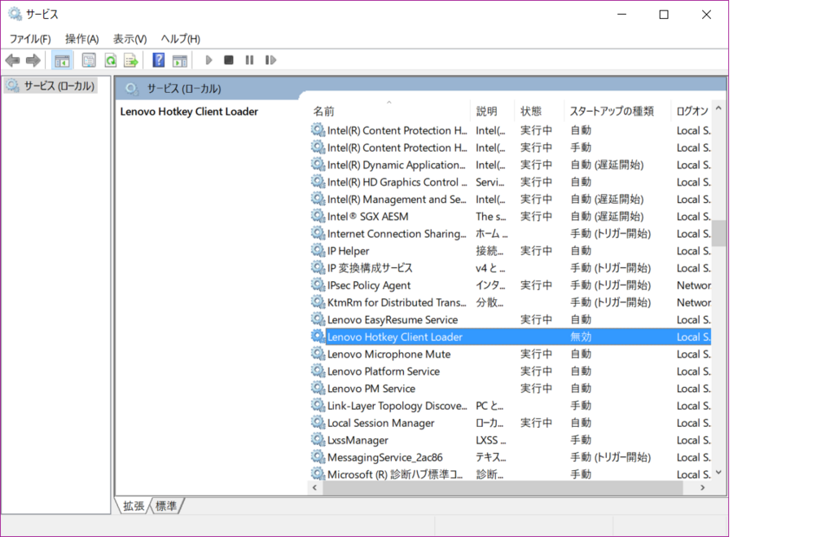
Task: Click the Back arrow toolbar icon
Action: pyautogui.click(x=13, y=60)
